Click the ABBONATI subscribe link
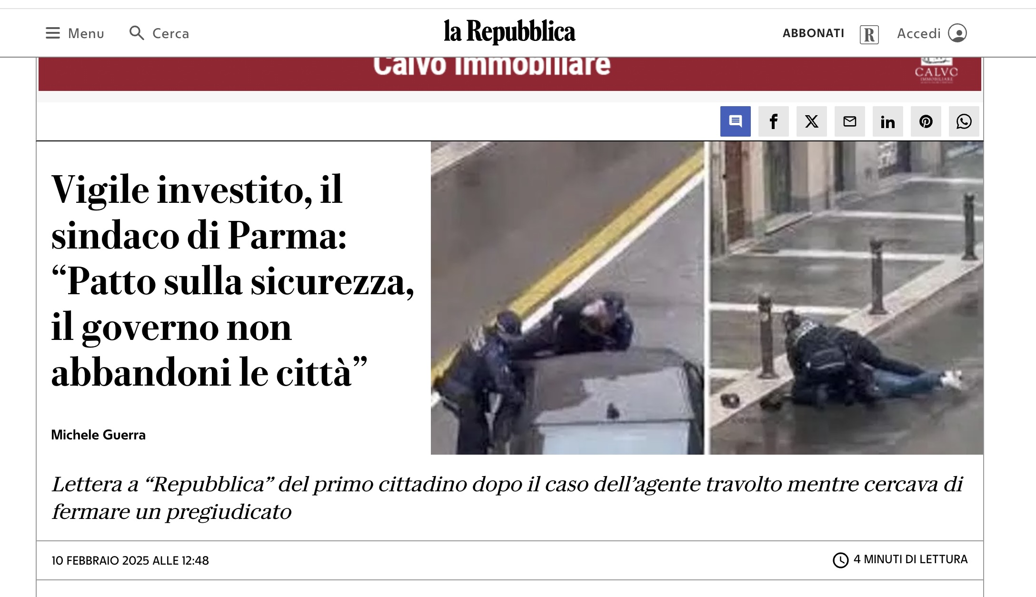Screen dimensions: 1036x597 coord(813,33)
